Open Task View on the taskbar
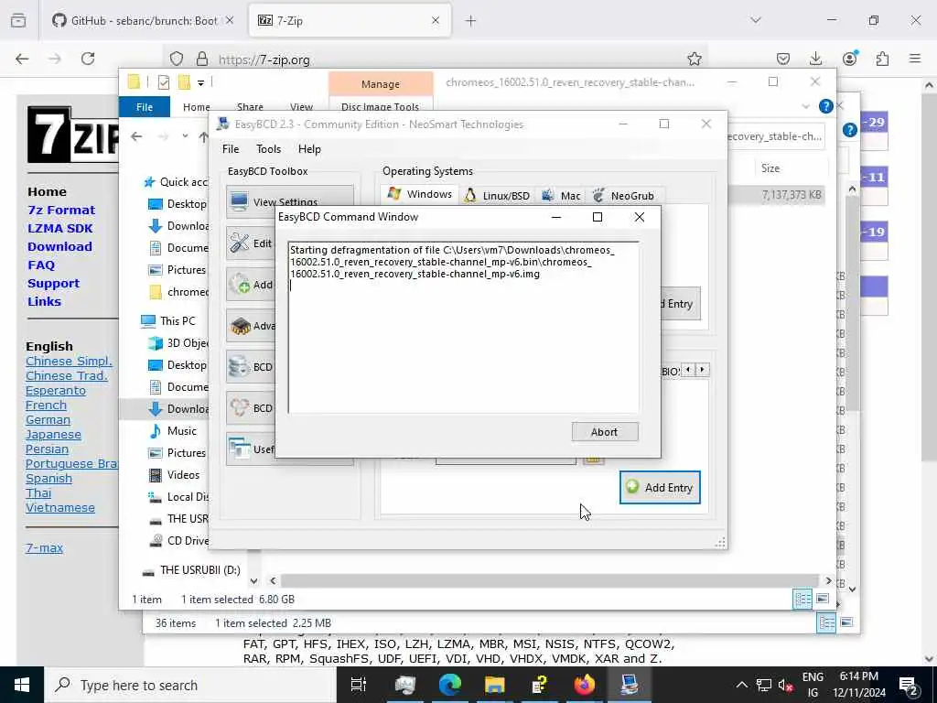This screenshot has height=703, width=937. (359, 685)
